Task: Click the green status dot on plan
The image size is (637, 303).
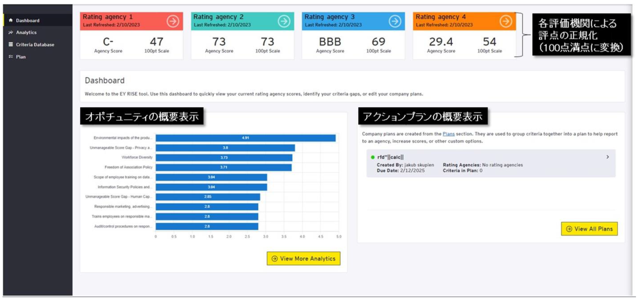Action: coord(373,157)
